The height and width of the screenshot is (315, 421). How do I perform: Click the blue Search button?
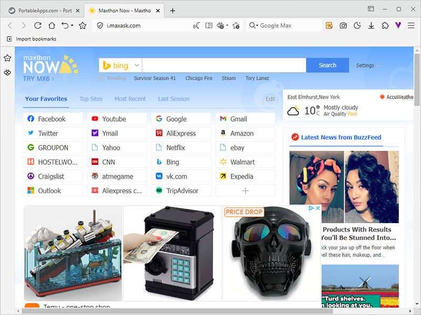pyautogui.click(x=327, y=65)
